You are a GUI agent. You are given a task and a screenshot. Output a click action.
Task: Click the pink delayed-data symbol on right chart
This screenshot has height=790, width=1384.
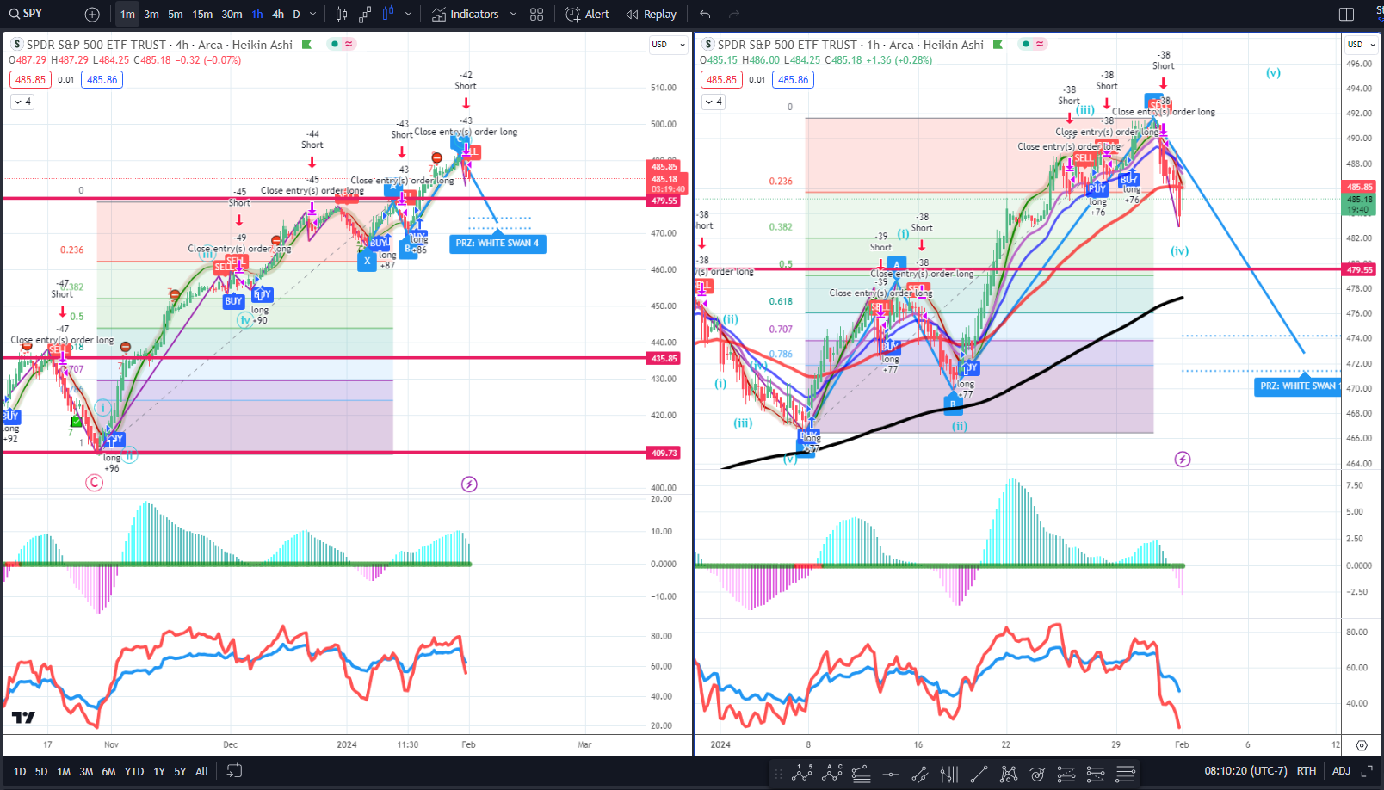tap(1040, 44)
